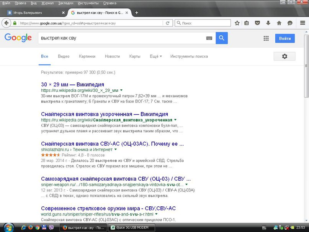
Task: Open Самозарядная снайперская винтовка СВУ (ОЦ-03) result
Action: point(116,179)
